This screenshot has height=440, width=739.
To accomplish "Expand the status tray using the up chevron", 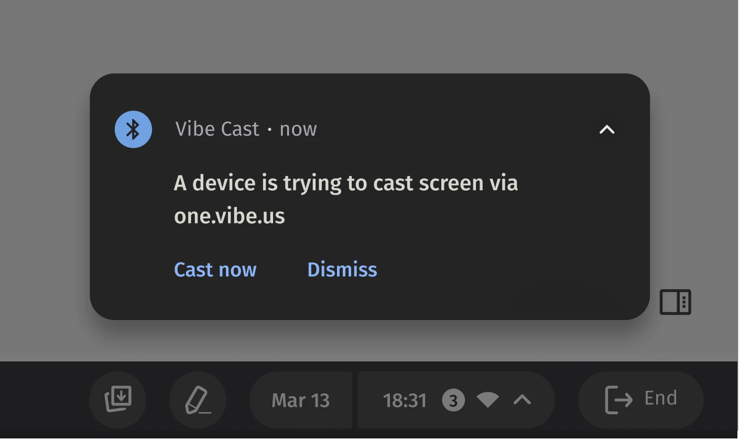I will tap(522, 400).
